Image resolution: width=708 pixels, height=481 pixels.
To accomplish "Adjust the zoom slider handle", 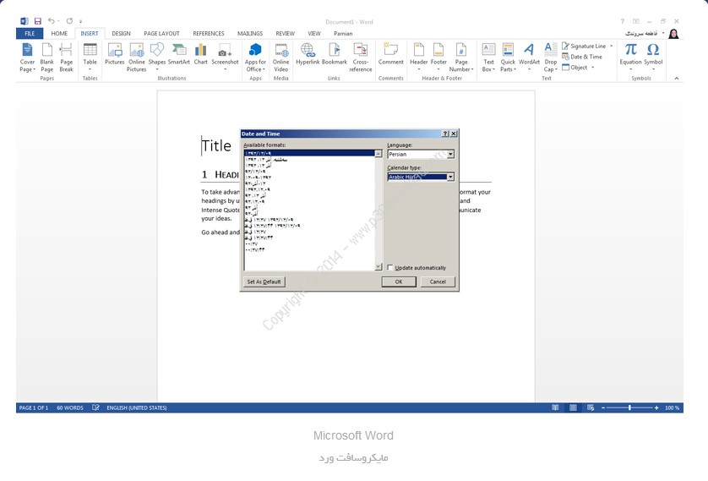I will [629, 407].
